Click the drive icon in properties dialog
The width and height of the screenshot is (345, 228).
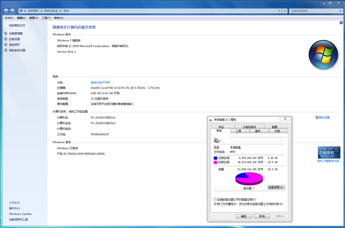(x=217, y=140)
